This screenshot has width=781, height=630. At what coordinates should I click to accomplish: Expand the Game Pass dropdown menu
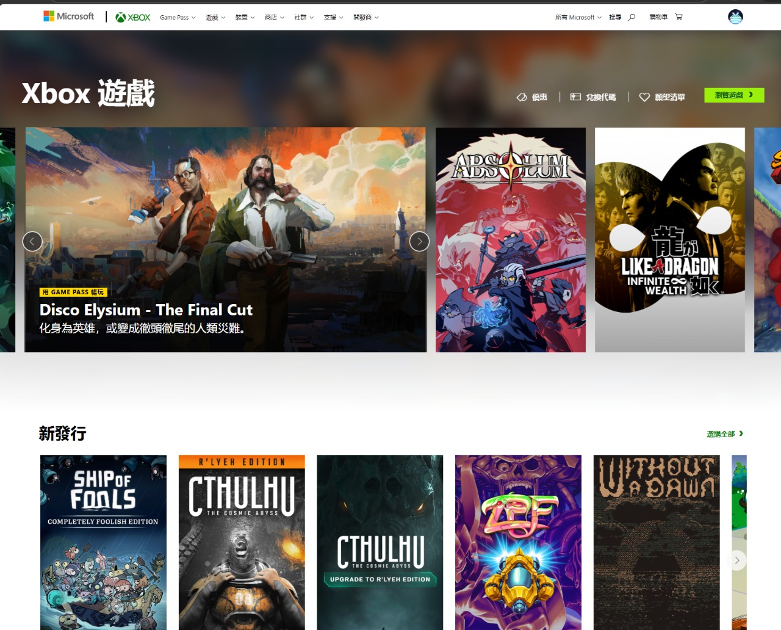click(x=178, y=18)
